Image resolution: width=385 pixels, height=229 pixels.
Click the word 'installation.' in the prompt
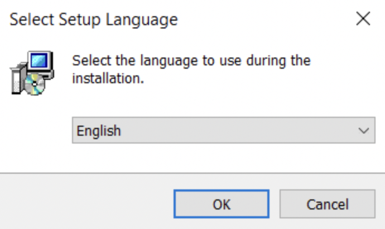(108, 79)
